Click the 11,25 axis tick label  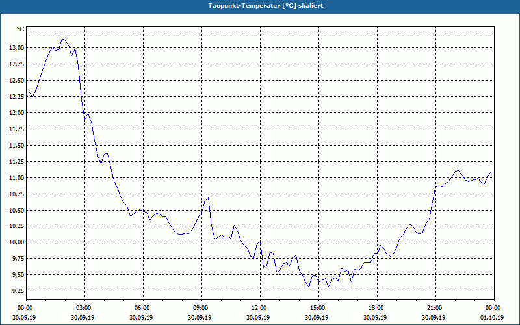[x=17, y=161]
